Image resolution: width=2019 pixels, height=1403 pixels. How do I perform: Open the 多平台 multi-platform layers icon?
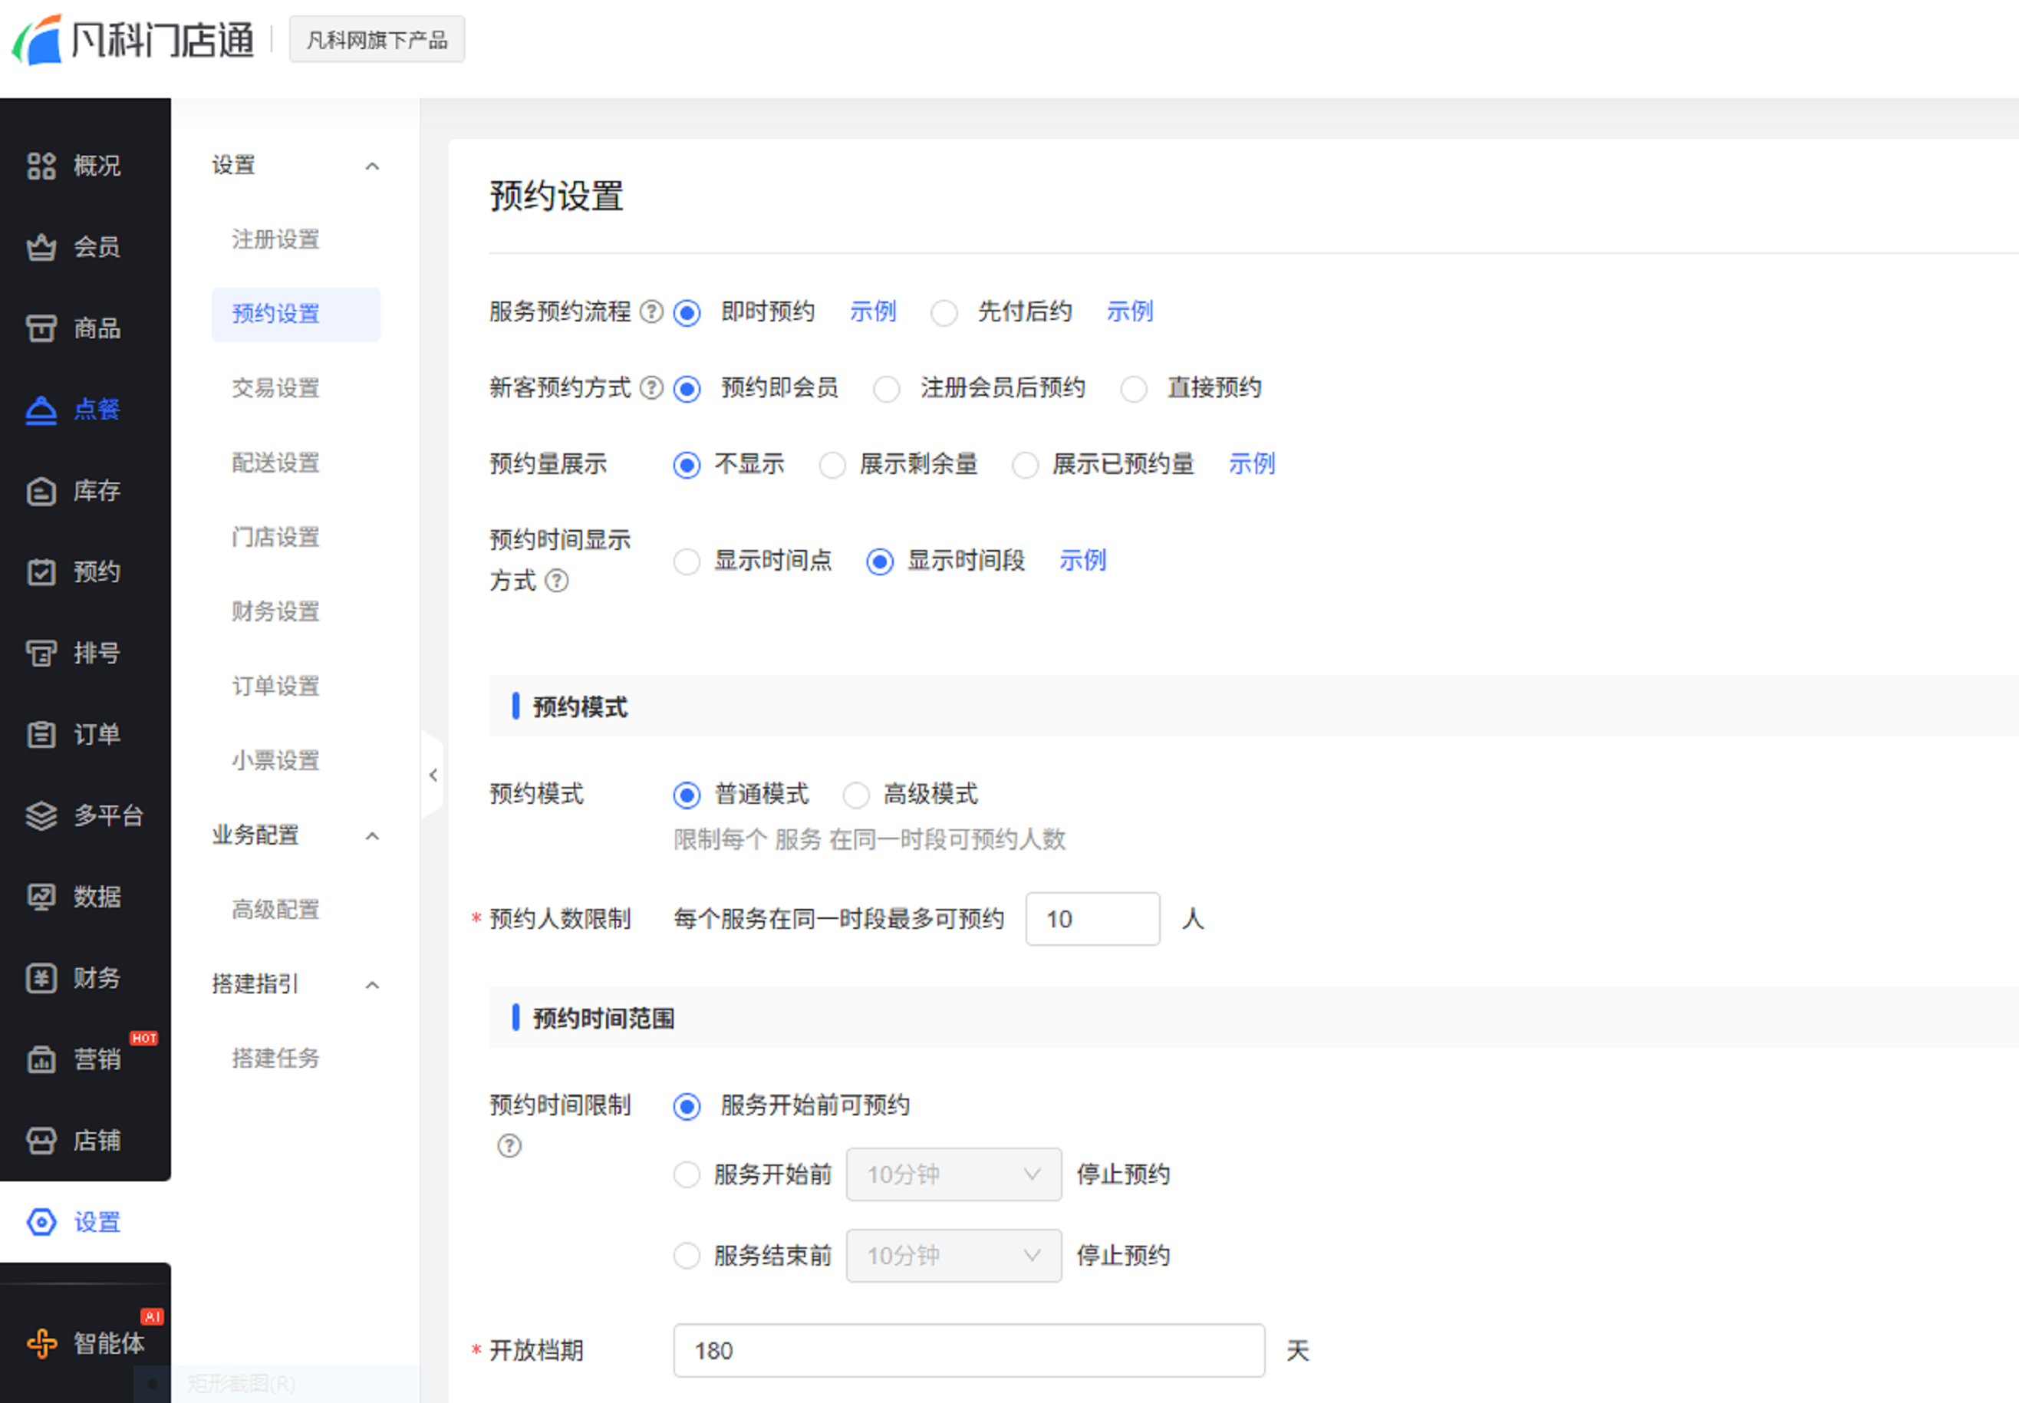coord(41,815)
